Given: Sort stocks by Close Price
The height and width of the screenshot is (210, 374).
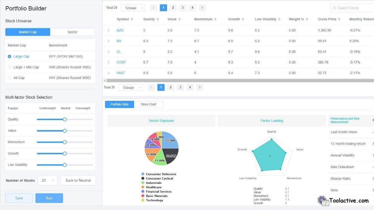Looking at the screenshot, I should (x=338, y=19).
